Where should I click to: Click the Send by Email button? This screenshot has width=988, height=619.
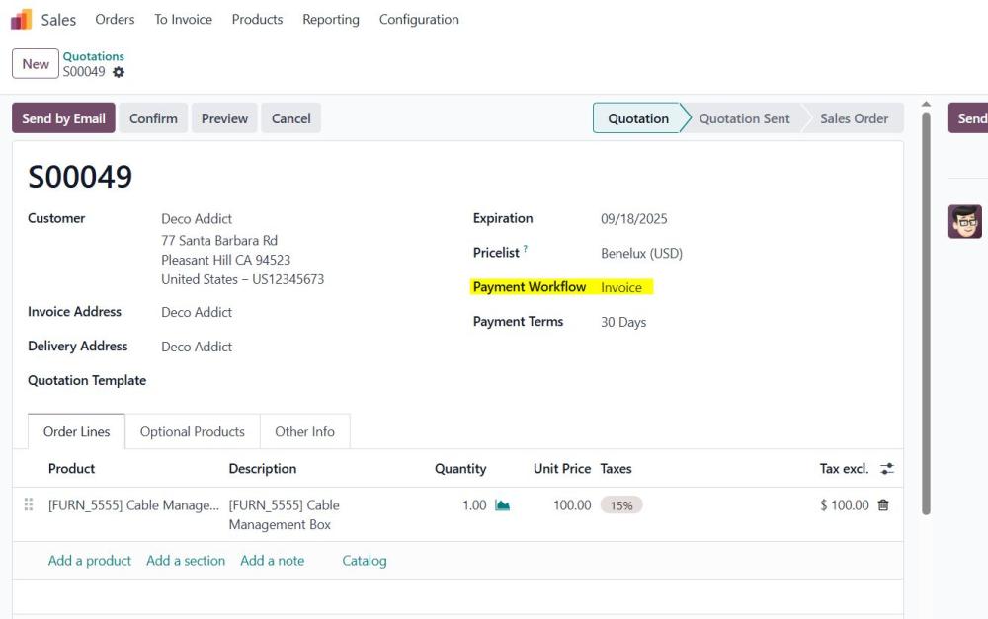tap(63, 118)
